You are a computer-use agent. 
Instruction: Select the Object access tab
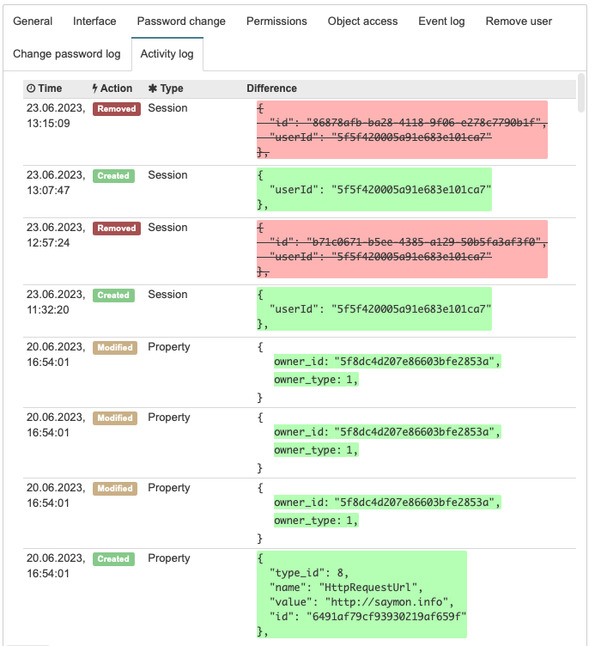pos(362,21)
